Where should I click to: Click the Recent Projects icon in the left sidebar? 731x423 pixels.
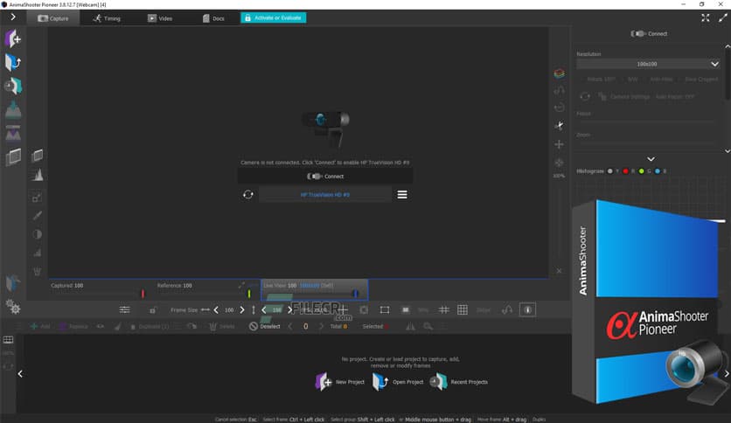(12, 86)
